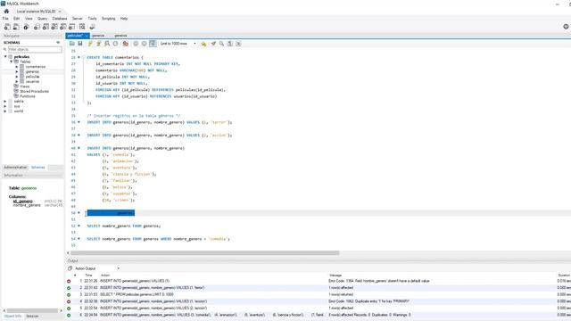Select the Stored Procedures folder
Screen dimensions: 571x321
[34, 91]
